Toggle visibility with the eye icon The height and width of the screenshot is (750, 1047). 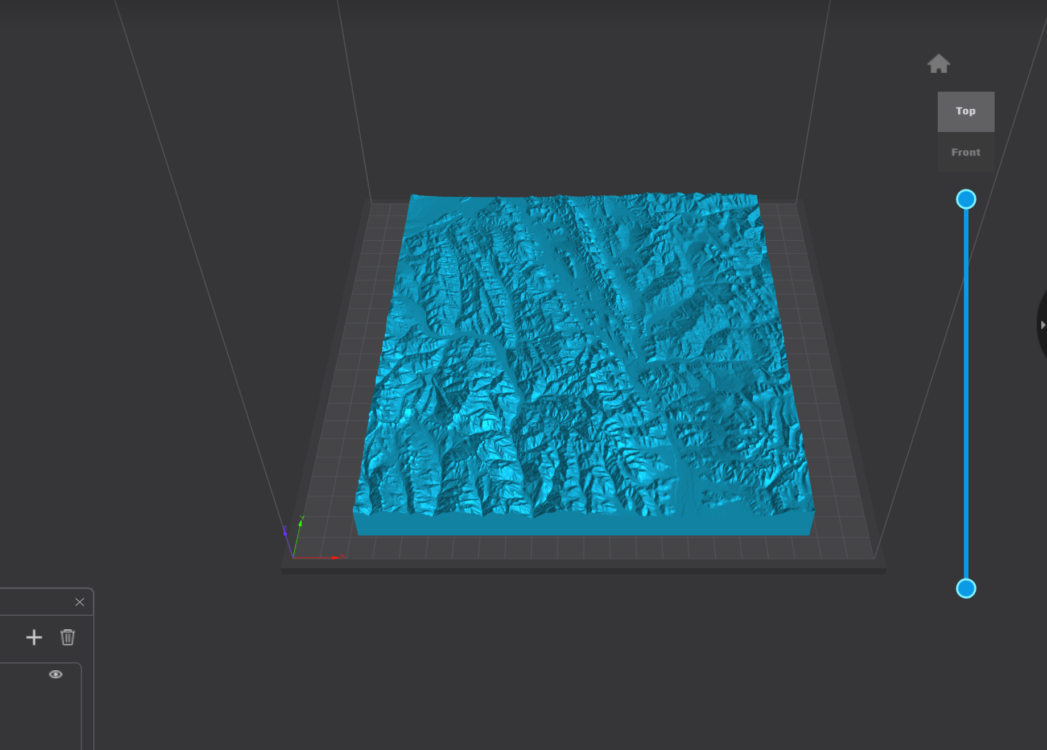pyautogui.click(x=56, y=674)
